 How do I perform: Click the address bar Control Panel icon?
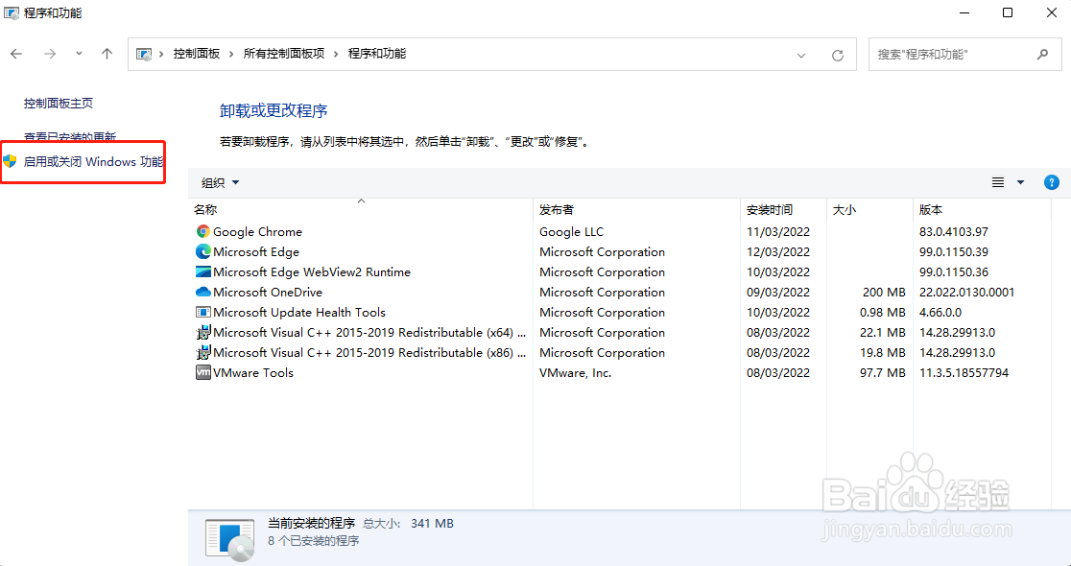click(x=144, y=54)
